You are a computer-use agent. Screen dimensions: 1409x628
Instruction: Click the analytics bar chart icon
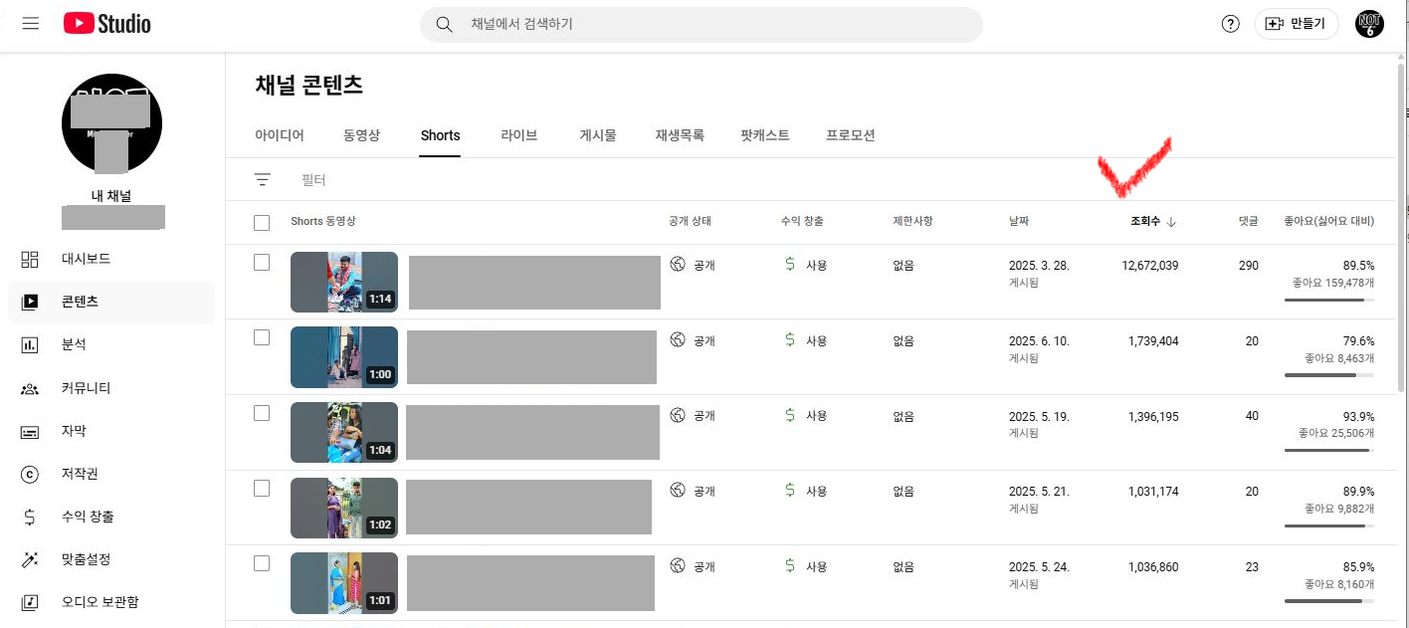30,344
